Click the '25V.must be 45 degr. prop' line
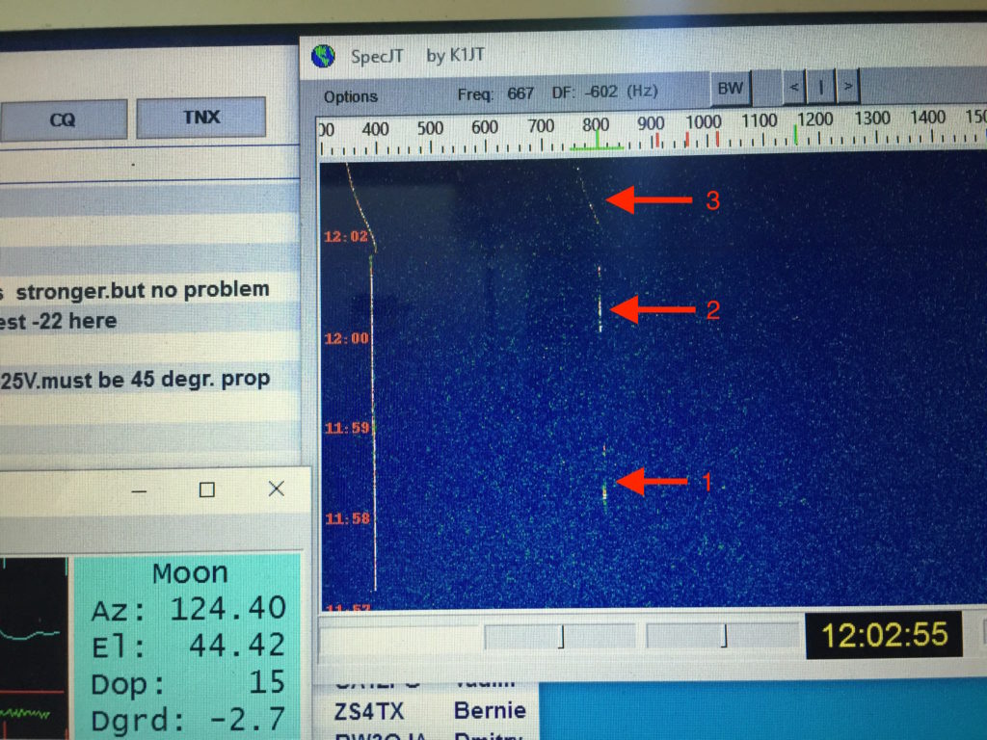 [x=135, y=380]
